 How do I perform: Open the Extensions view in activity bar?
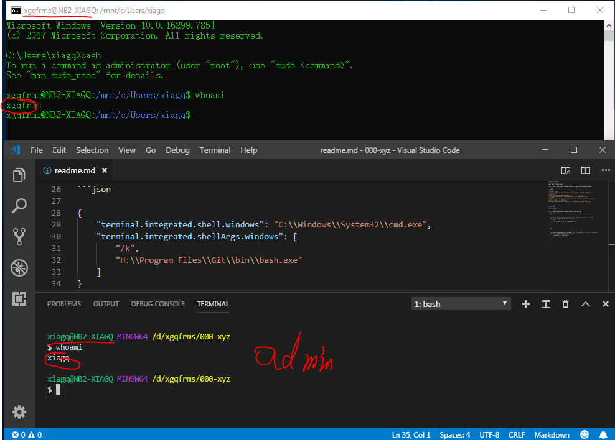pyautogui.click(x=19, y=299)
